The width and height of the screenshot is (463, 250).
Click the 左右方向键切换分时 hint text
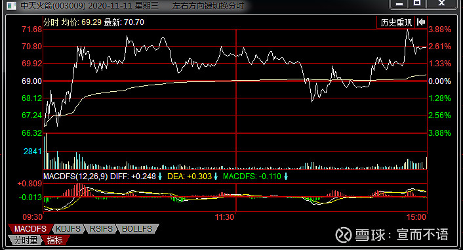(209, 6)
